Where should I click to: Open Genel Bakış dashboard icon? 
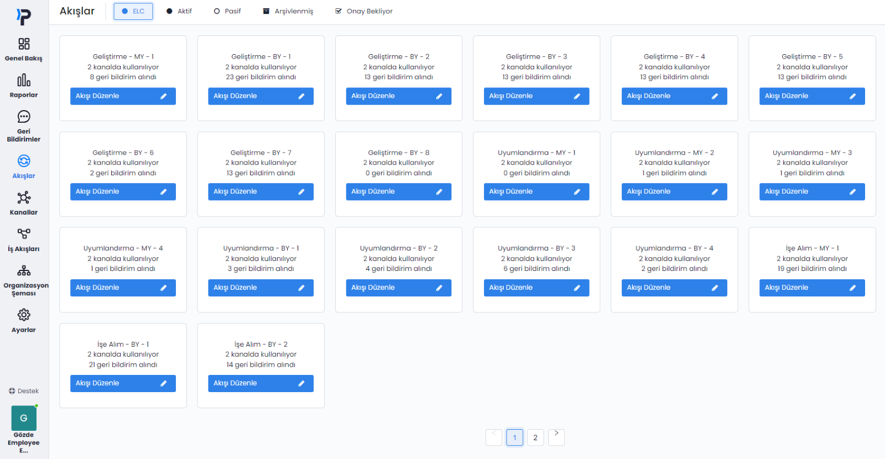tap(24, 44)
